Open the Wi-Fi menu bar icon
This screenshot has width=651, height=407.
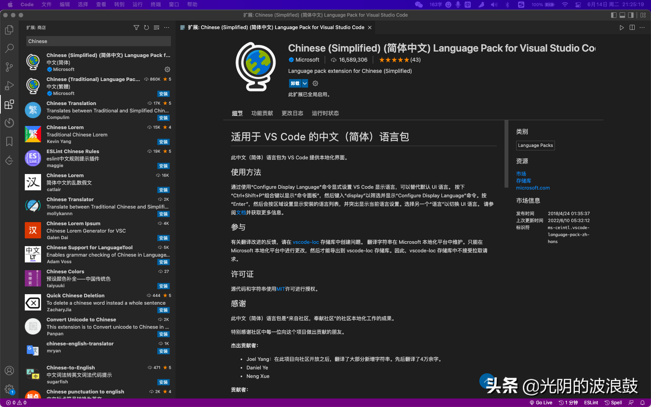[x=565, y=5]
